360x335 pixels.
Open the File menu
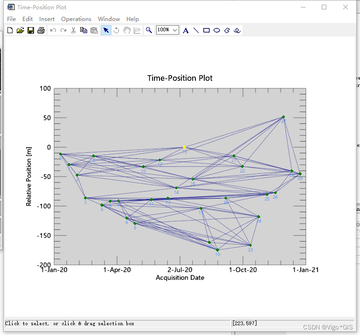(x=12, y=19)
